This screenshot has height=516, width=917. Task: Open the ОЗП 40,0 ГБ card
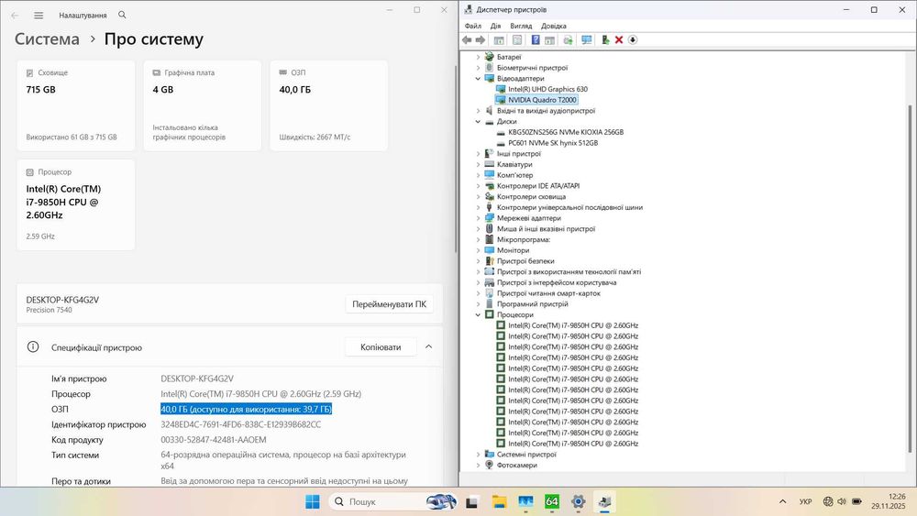328,105
